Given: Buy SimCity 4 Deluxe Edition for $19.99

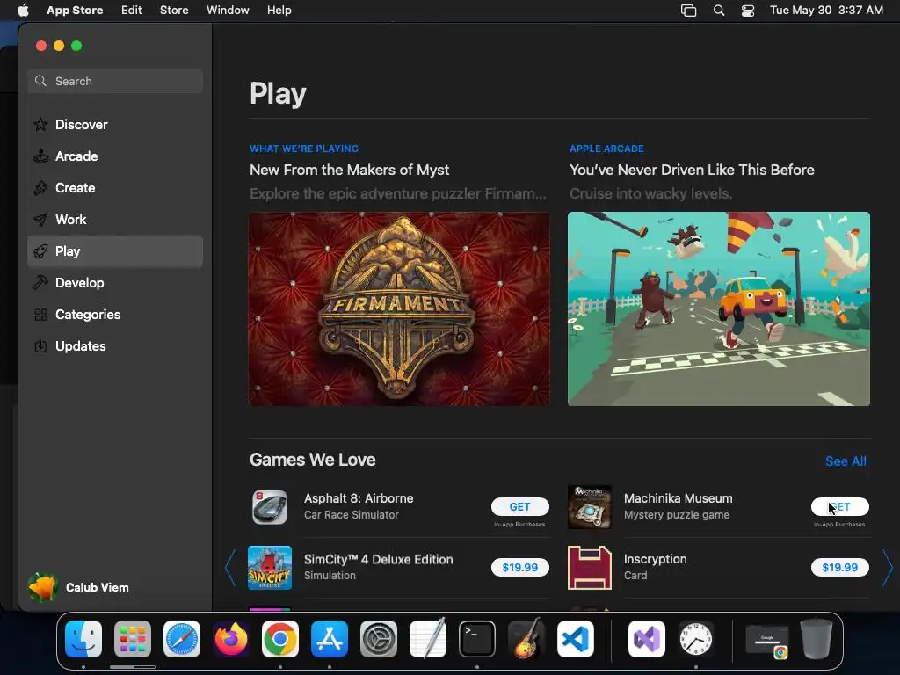Looking at the screenshot, I should click(x=520, y=567).
